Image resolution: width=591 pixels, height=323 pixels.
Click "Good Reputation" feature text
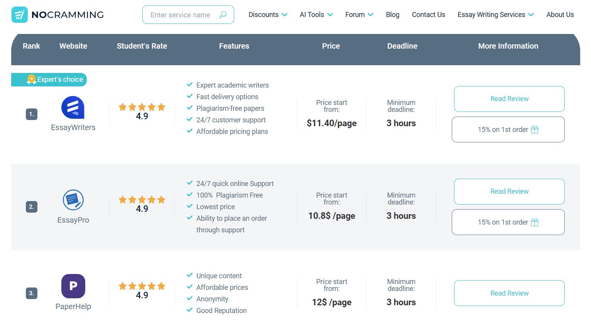click(x=221, y=311)
